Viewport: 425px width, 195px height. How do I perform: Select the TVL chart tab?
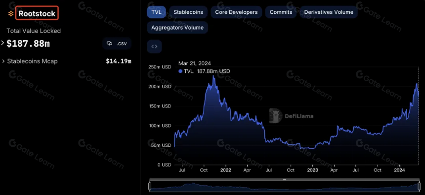(x=156, y=12)
